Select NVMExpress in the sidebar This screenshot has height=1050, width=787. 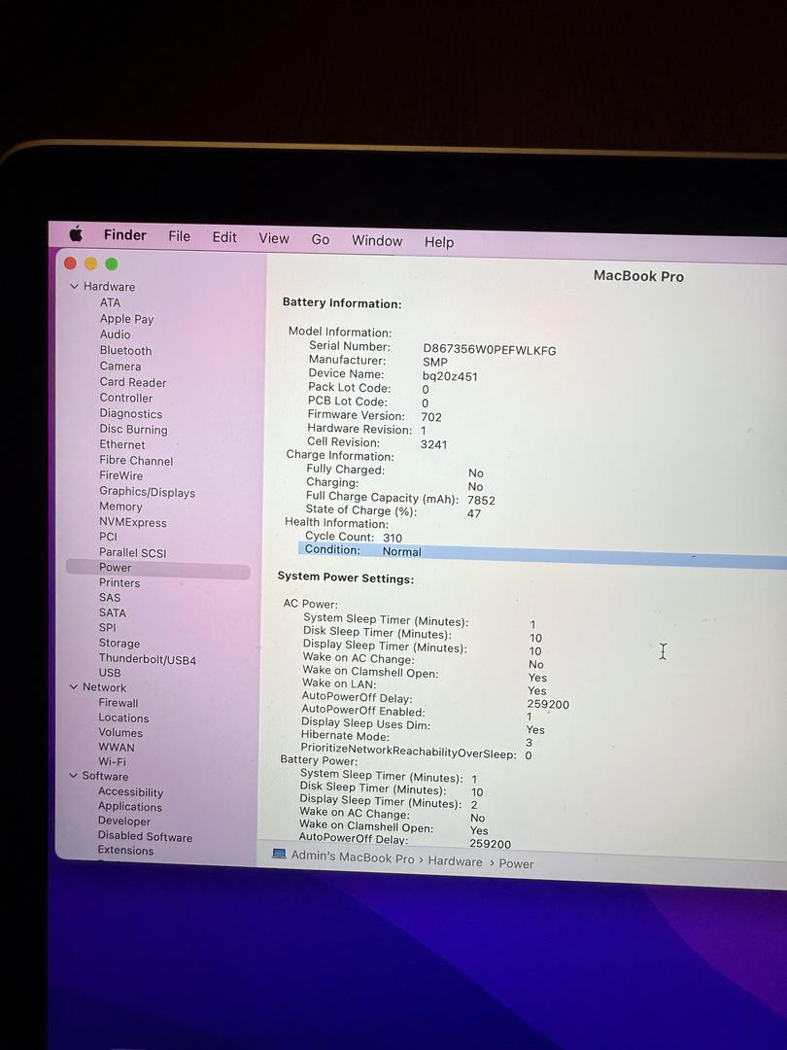tap(133, 522)
